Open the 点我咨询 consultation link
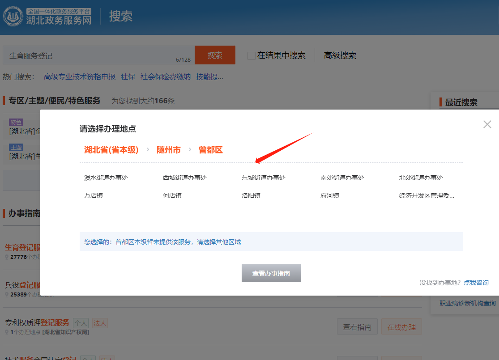This screenshot has height=360, width=499. (476, 283)
